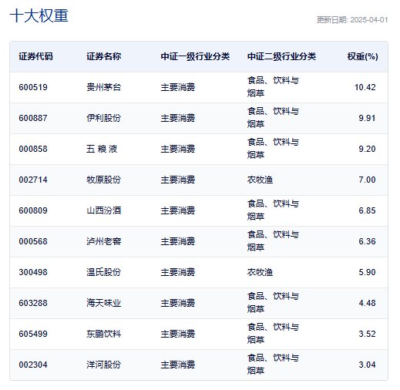Click weight value 6.85
Image resolution: width=400 pixels, height=390 pixels.
tap(367, 210)
